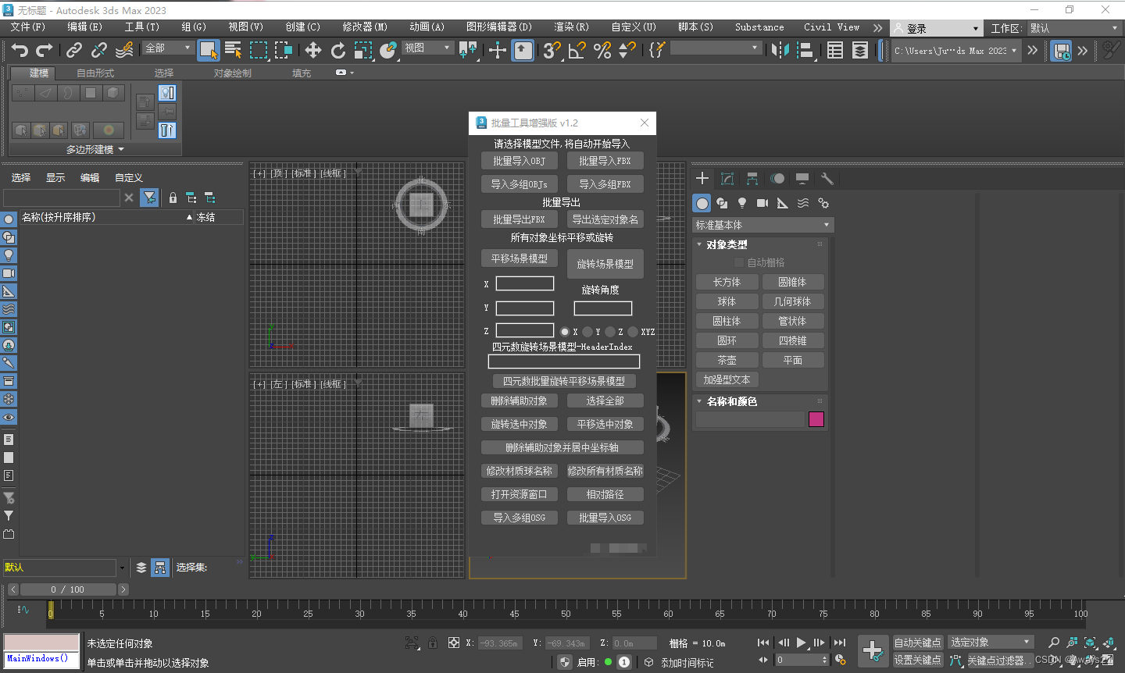
Task: Open the 渲染(R) menu
Action: pos(571,27)
